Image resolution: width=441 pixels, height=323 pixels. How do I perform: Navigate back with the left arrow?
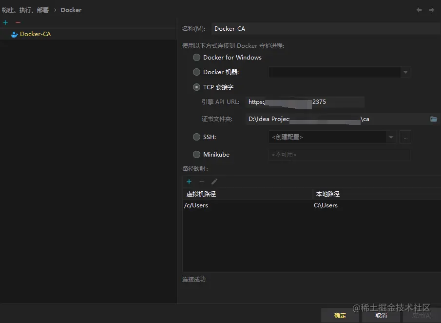pos(419,10)
